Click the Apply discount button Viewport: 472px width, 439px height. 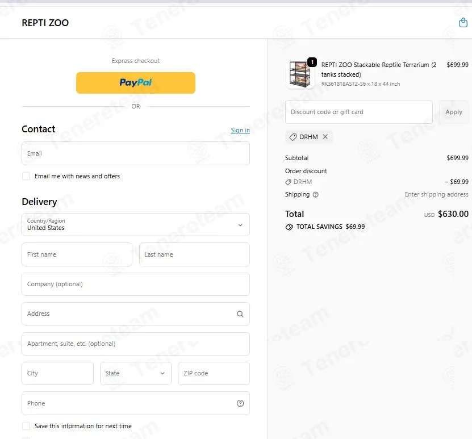click(454, 112)
